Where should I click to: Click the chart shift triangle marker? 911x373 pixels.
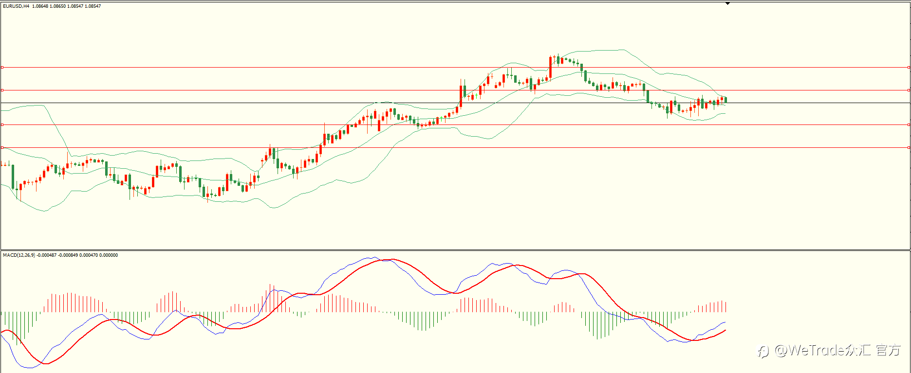(x=727, y=3)
